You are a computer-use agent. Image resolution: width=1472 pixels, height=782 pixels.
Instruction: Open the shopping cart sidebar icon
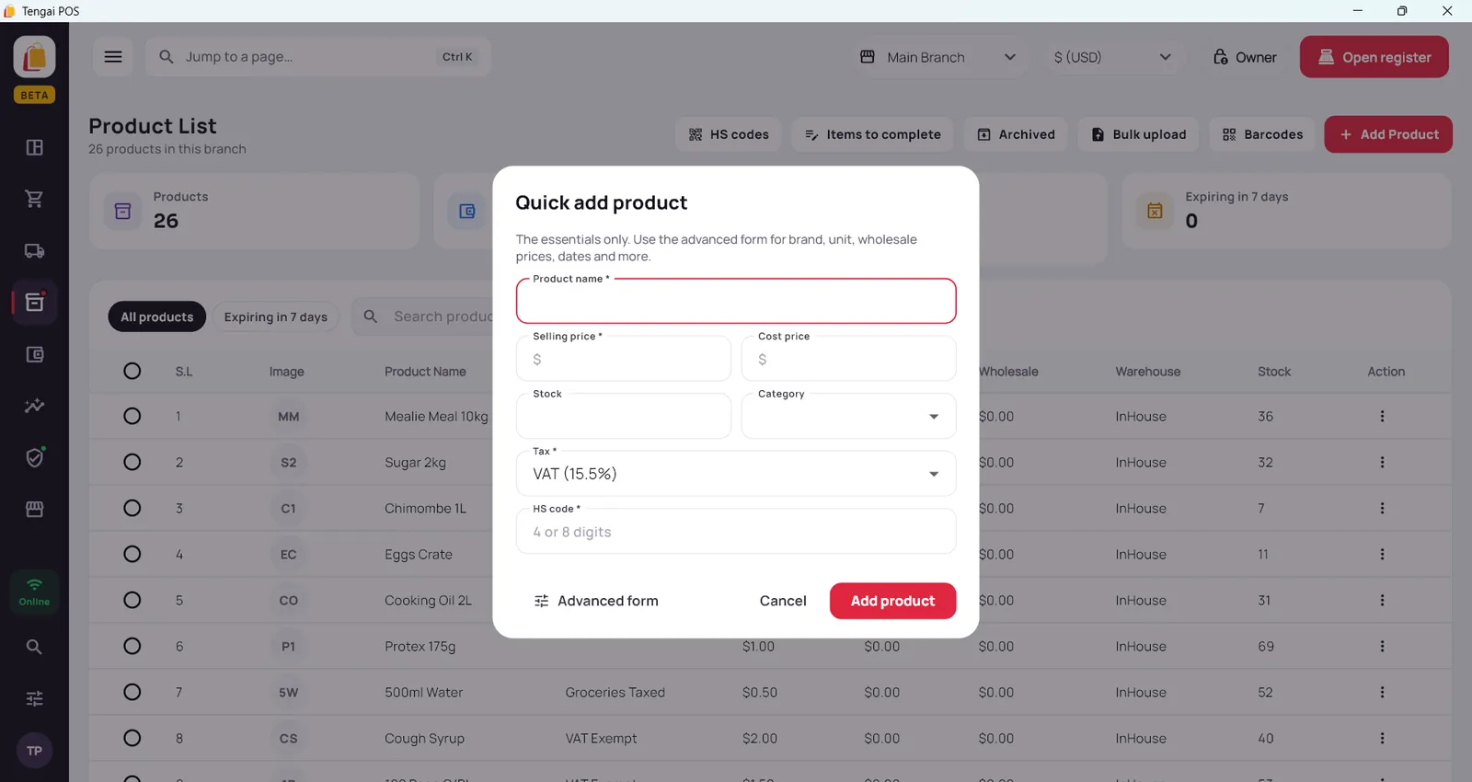34,199
